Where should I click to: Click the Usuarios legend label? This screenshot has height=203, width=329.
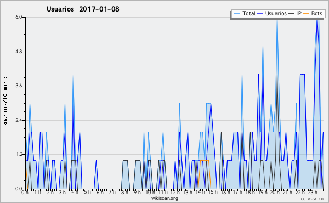[x=276, y=13]
